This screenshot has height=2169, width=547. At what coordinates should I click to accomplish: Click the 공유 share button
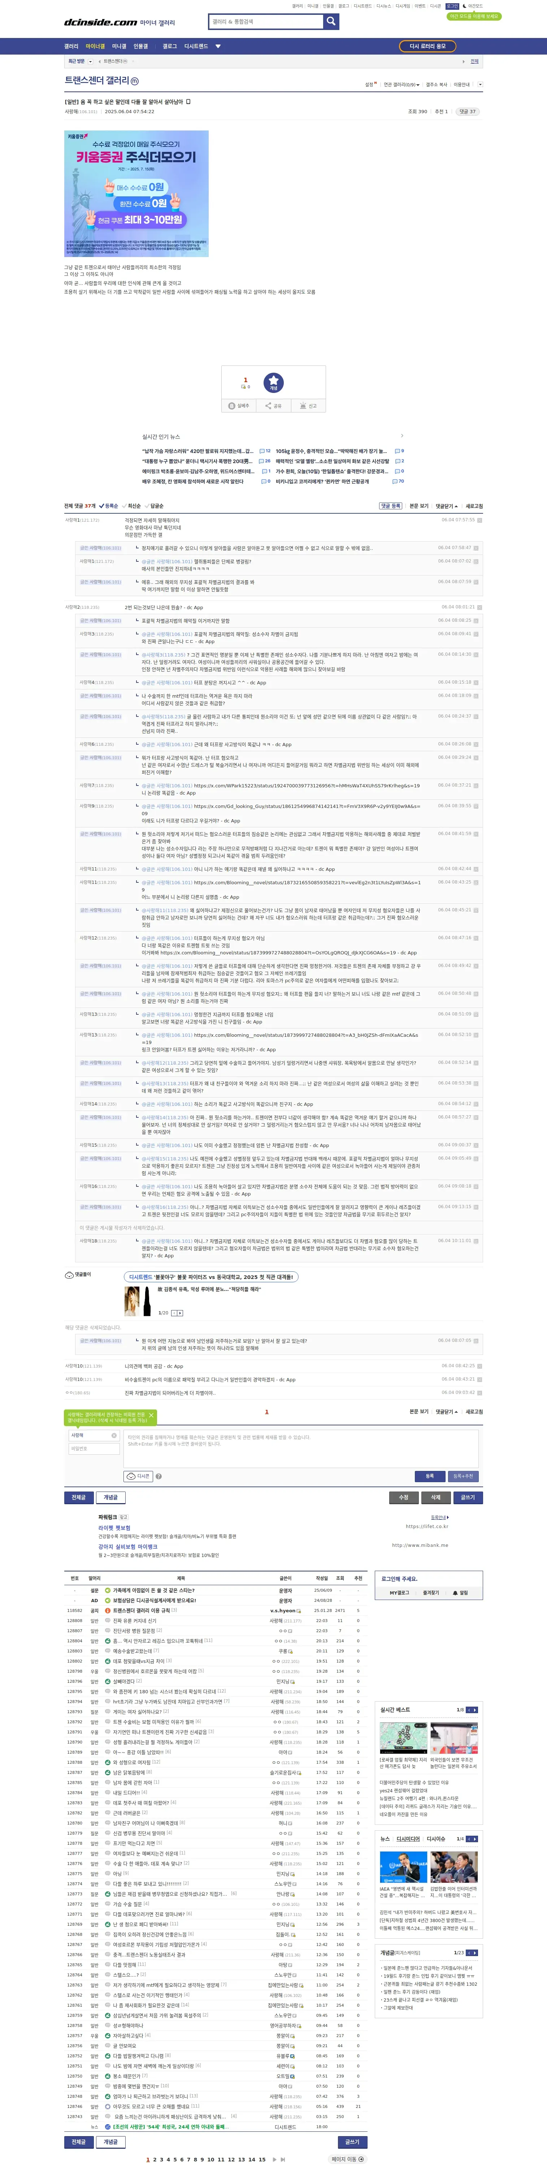coord(274,406)
